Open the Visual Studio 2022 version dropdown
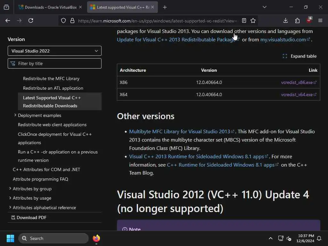The height and width of the screenshot is (246, 328). [x=54, y=51]
